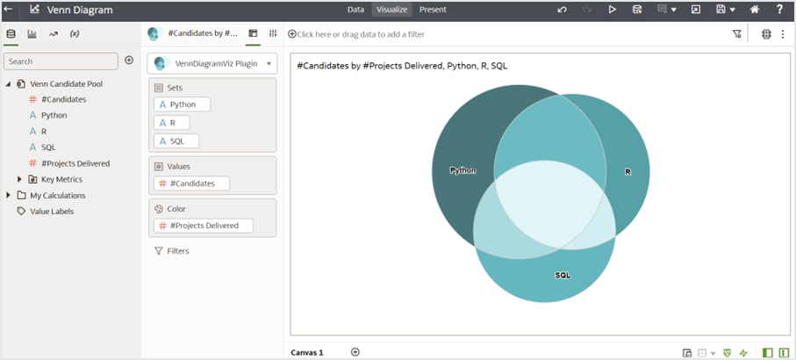
Task: Click the Sets section header
Action: tap(176, 87)
